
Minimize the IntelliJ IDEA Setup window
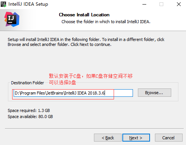coord(144,4)
